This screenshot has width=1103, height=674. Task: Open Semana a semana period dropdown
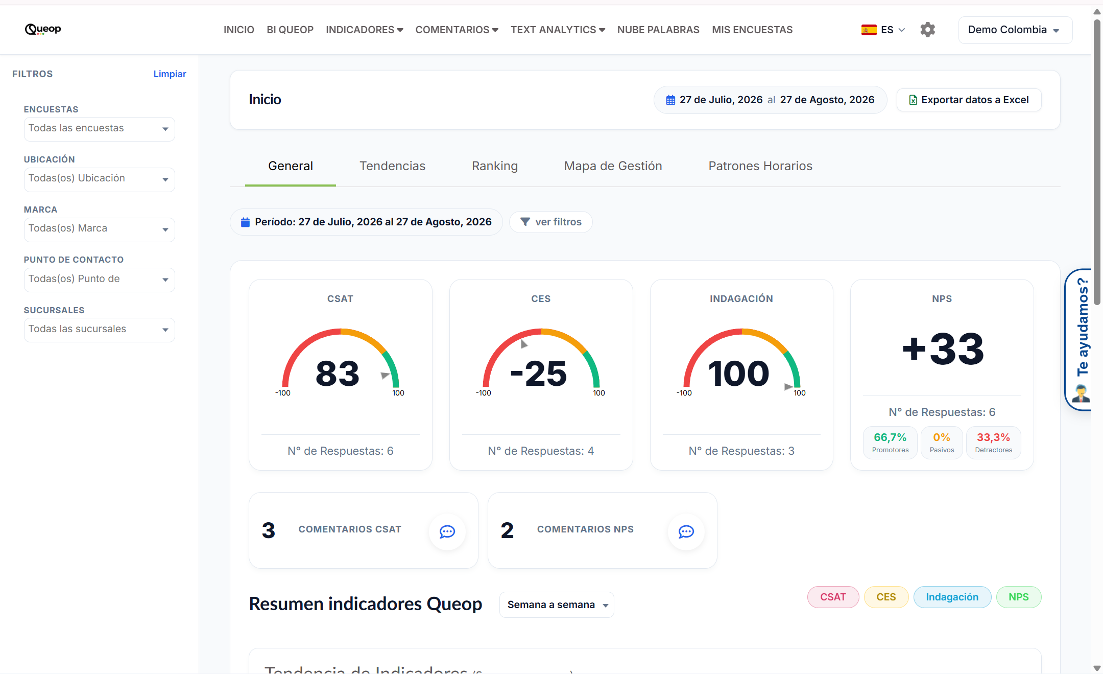(x=557, y=605)
